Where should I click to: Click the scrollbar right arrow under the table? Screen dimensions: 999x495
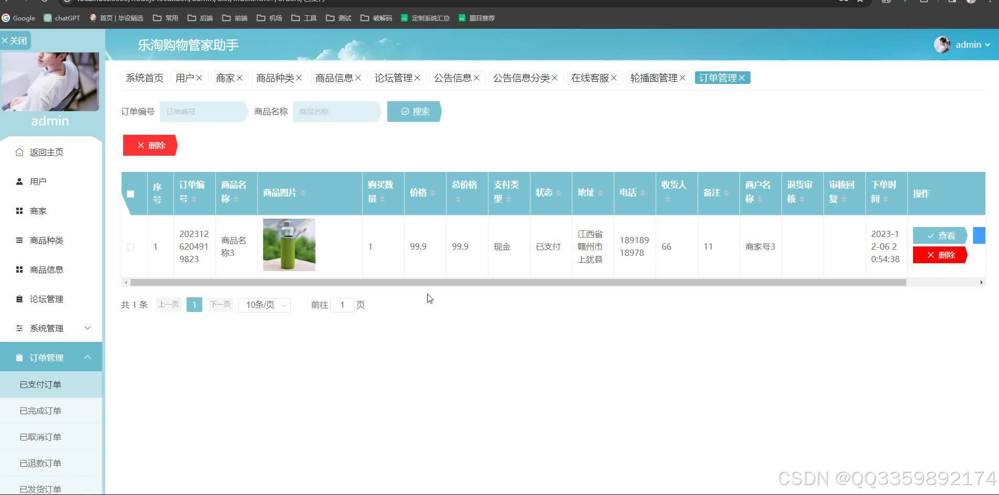(x=981, y=283)
